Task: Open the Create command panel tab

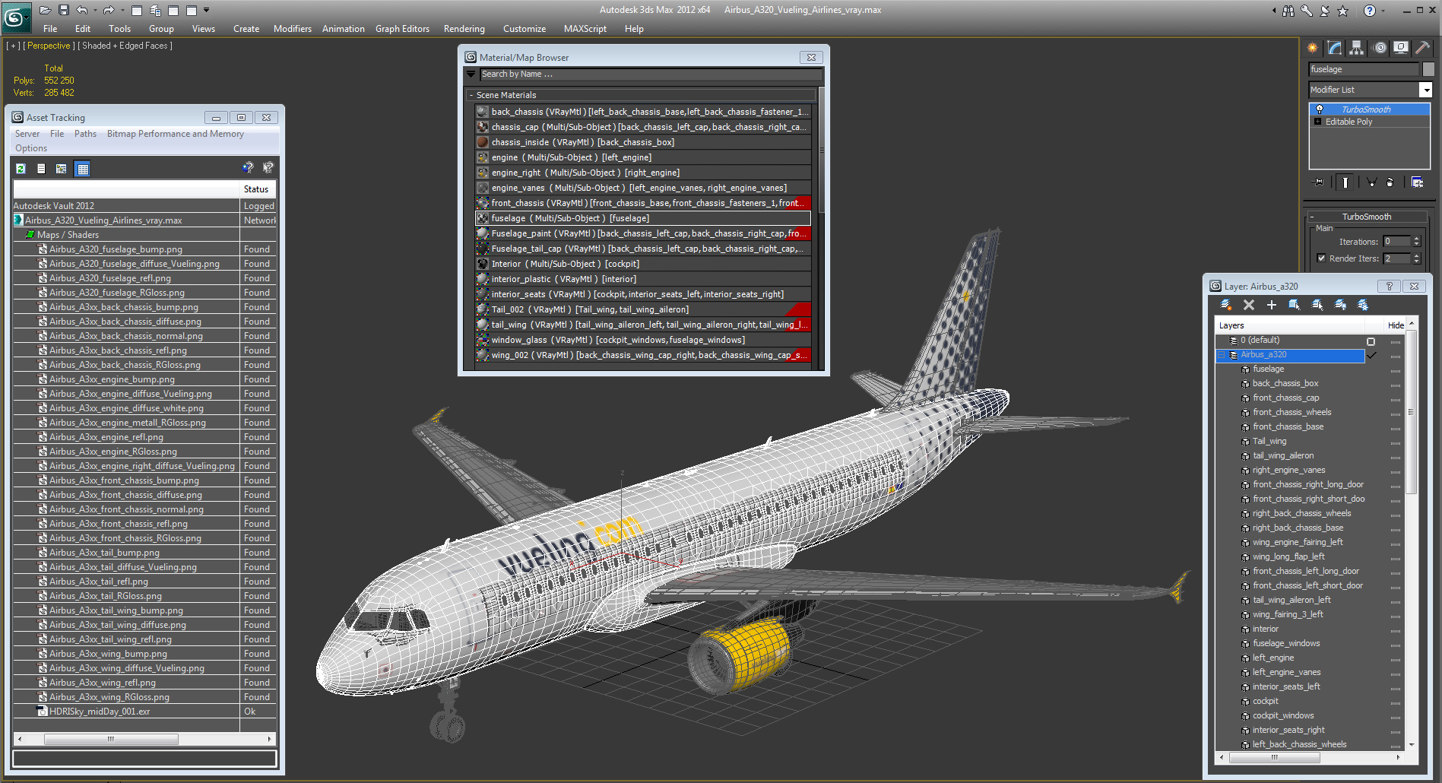Action: coord(1313,48)
